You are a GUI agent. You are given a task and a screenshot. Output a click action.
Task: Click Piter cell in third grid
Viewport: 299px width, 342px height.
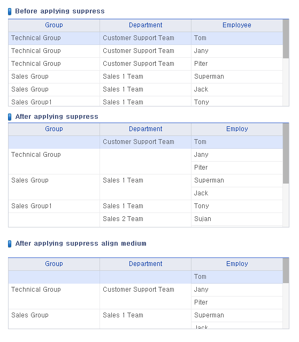coord(237,302)
